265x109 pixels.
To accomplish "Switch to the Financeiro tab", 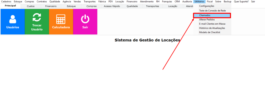I will (x=51, y=6).
